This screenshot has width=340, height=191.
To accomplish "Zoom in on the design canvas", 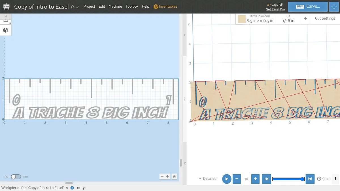I will pyautogui.click(x=168, y=176).
